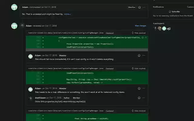Image resolution: width=194 pixels, height=121 pixels.
Task: Click Outdated badge on second ConfigManager thread
Action: 109,69
